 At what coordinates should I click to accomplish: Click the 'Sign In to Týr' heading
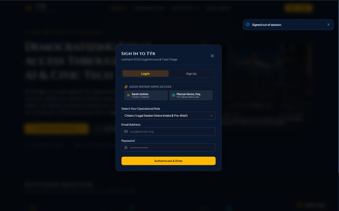coord(138,53)
